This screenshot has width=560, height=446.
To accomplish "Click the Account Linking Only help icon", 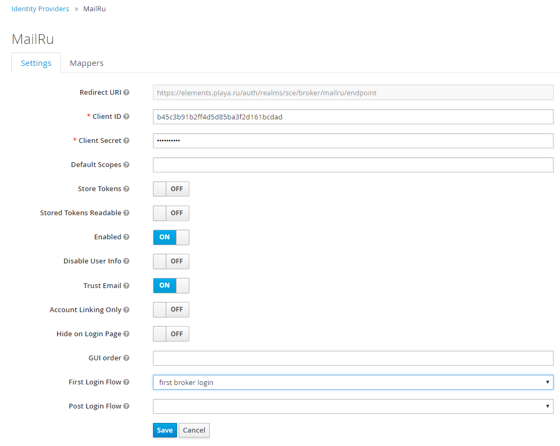I will coord(126,309).
